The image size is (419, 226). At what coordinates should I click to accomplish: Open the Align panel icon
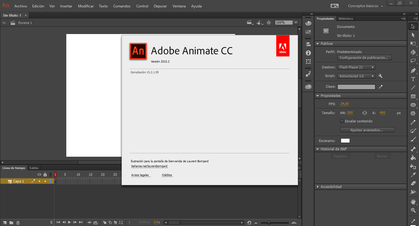coord(308,44)
